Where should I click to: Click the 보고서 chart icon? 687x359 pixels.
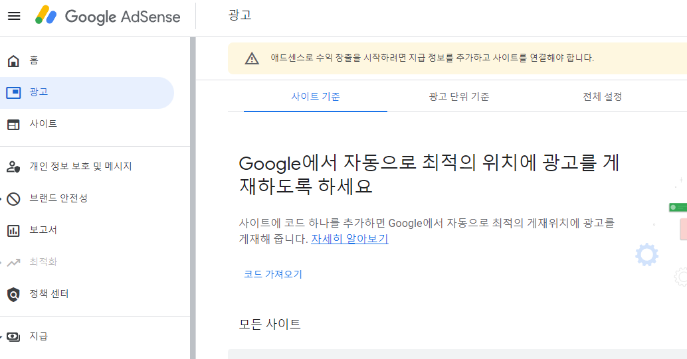13,230
